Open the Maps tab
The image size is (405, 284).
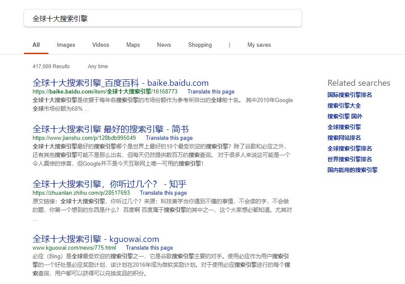coord(133,45)
